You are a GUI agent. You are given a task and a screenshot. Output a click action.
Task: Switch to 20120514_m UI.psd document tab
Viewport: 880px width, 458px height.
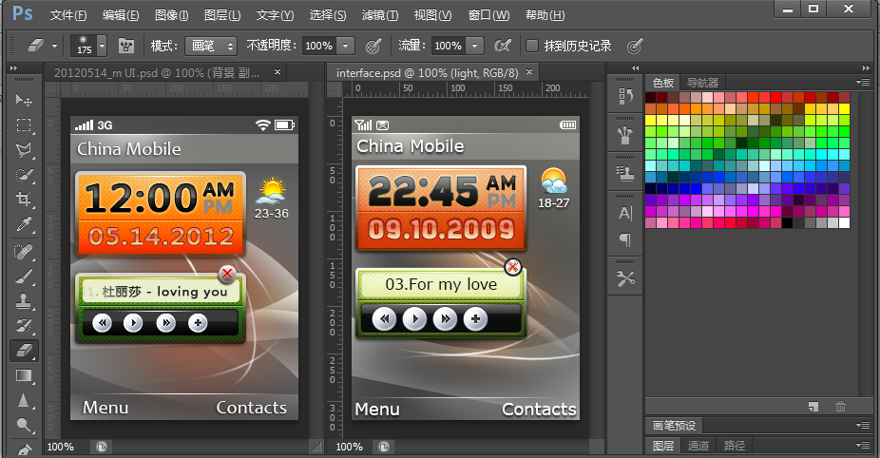157,73
